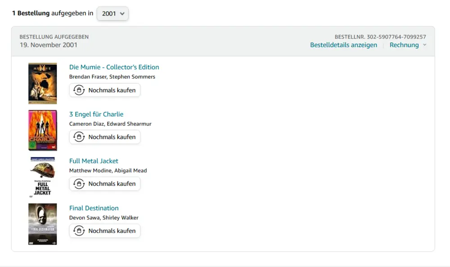Click Final Destination cover thumbnail
This screenshot has width=450, height=267.
point(42,224)
